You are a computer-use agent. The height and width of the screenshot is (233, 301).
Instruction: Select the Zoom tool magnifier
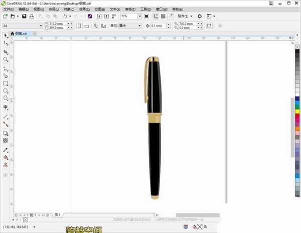(x=6, y=59)
